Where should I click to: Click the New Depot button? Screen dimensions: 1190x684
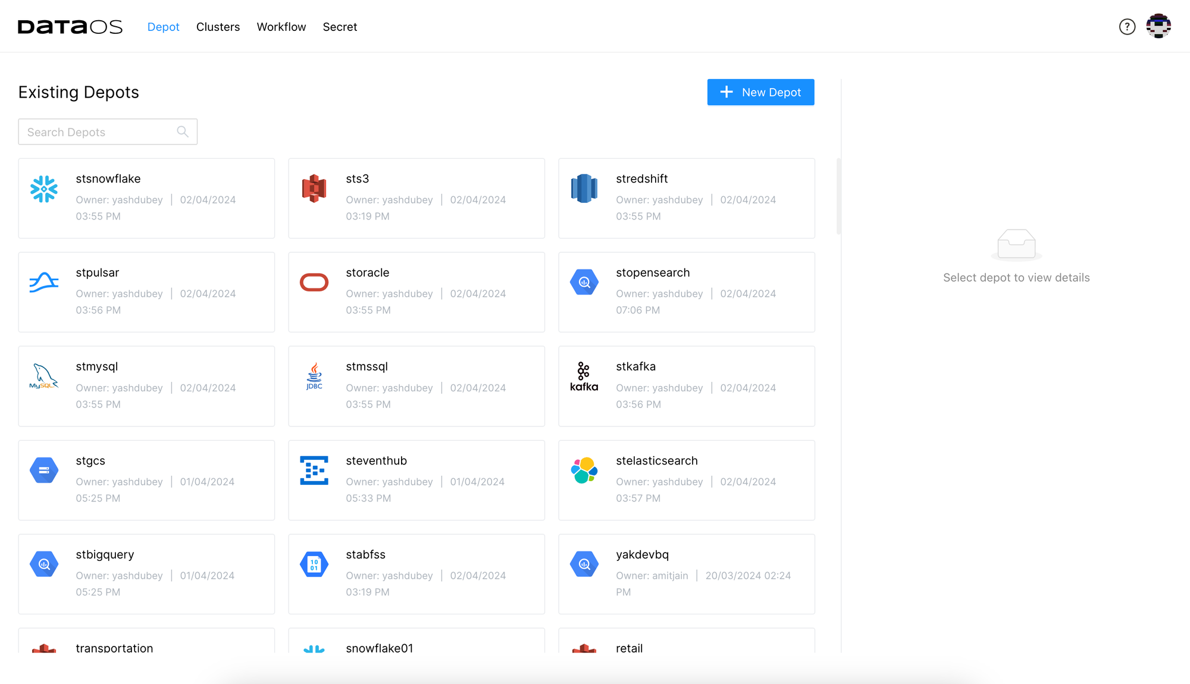pos(761,92)
